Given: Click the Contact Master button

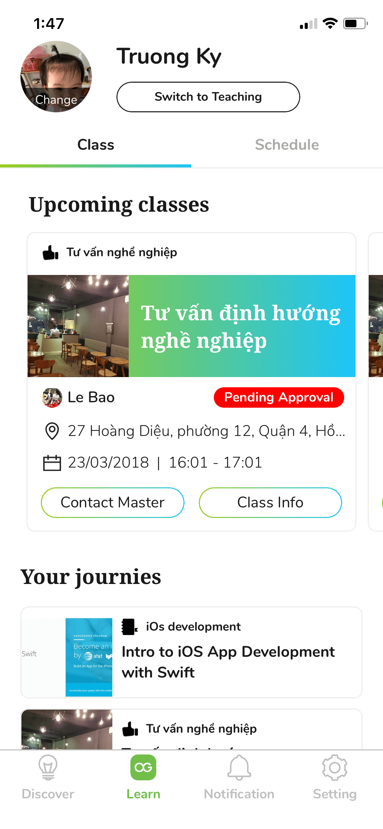Looking at the screenshot, I should (x=113, y=503).
